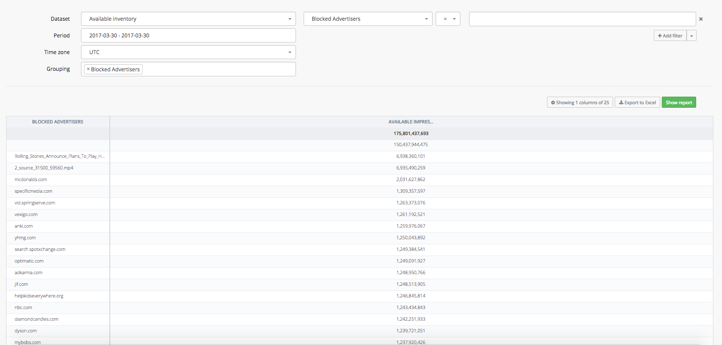Open the equals operator dropdown
Screen dimensions: 722x345
click(x=448, y=19)
